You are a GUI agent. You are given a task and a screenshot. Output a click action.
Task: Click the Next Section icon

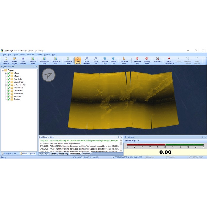click(197, 61)
